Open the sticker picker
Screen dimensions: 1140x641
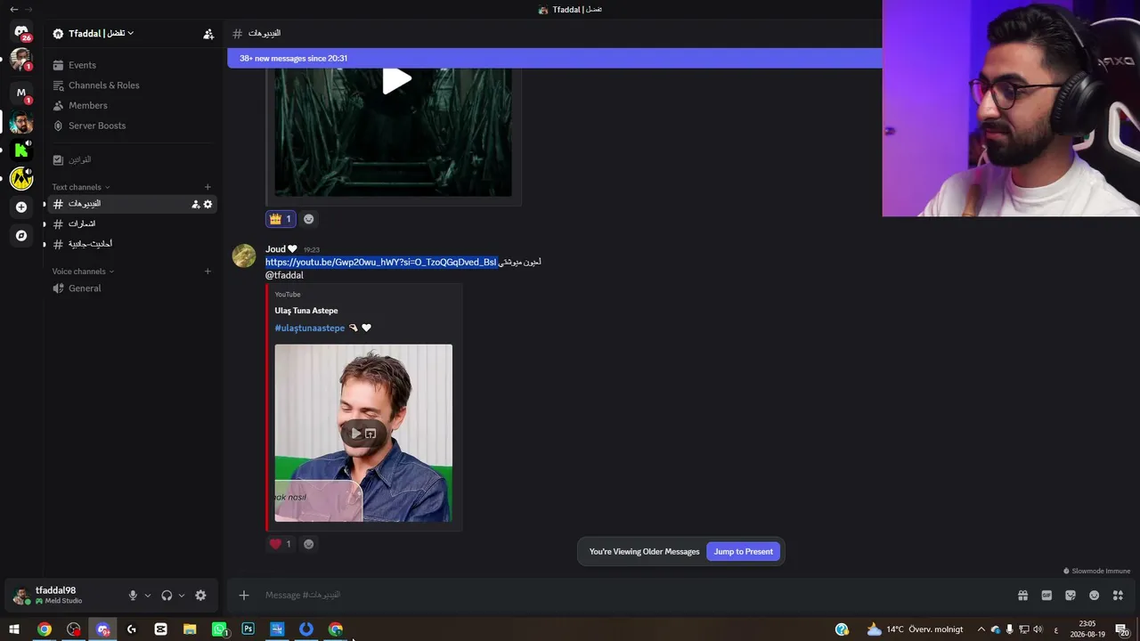(1071, 596)
